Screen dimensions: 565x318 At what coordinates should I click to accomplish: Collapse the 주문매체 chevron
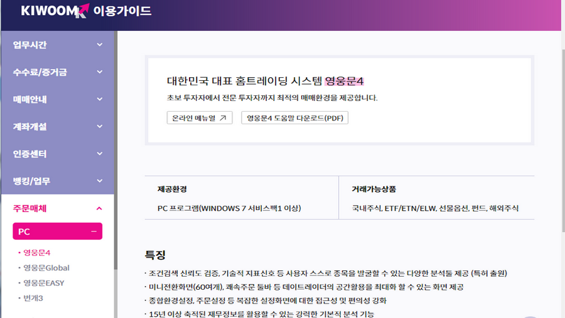click(x=99, y=208)
